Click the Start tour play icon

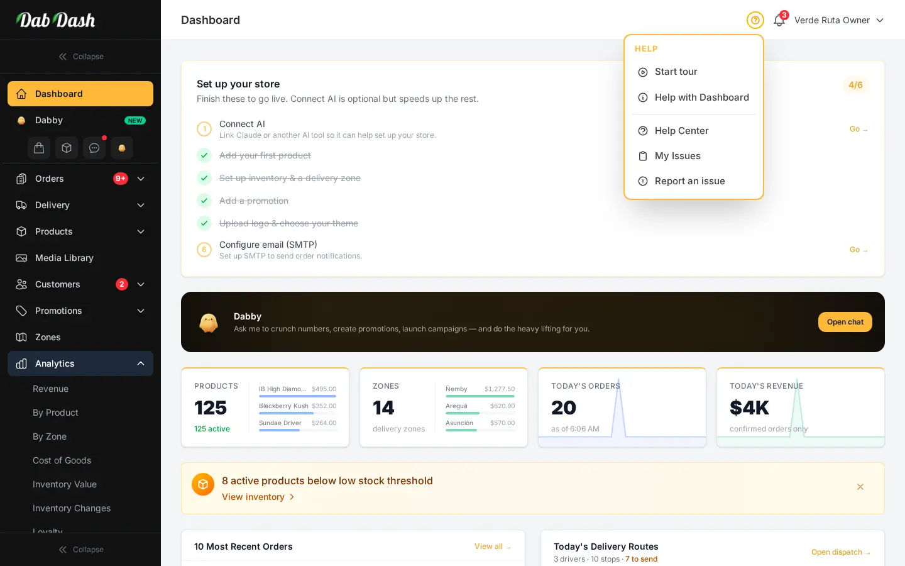pos(643,72)
